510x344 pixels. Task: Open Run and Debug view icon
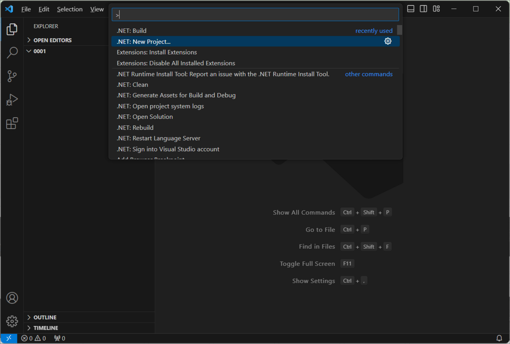pos(12,100)
